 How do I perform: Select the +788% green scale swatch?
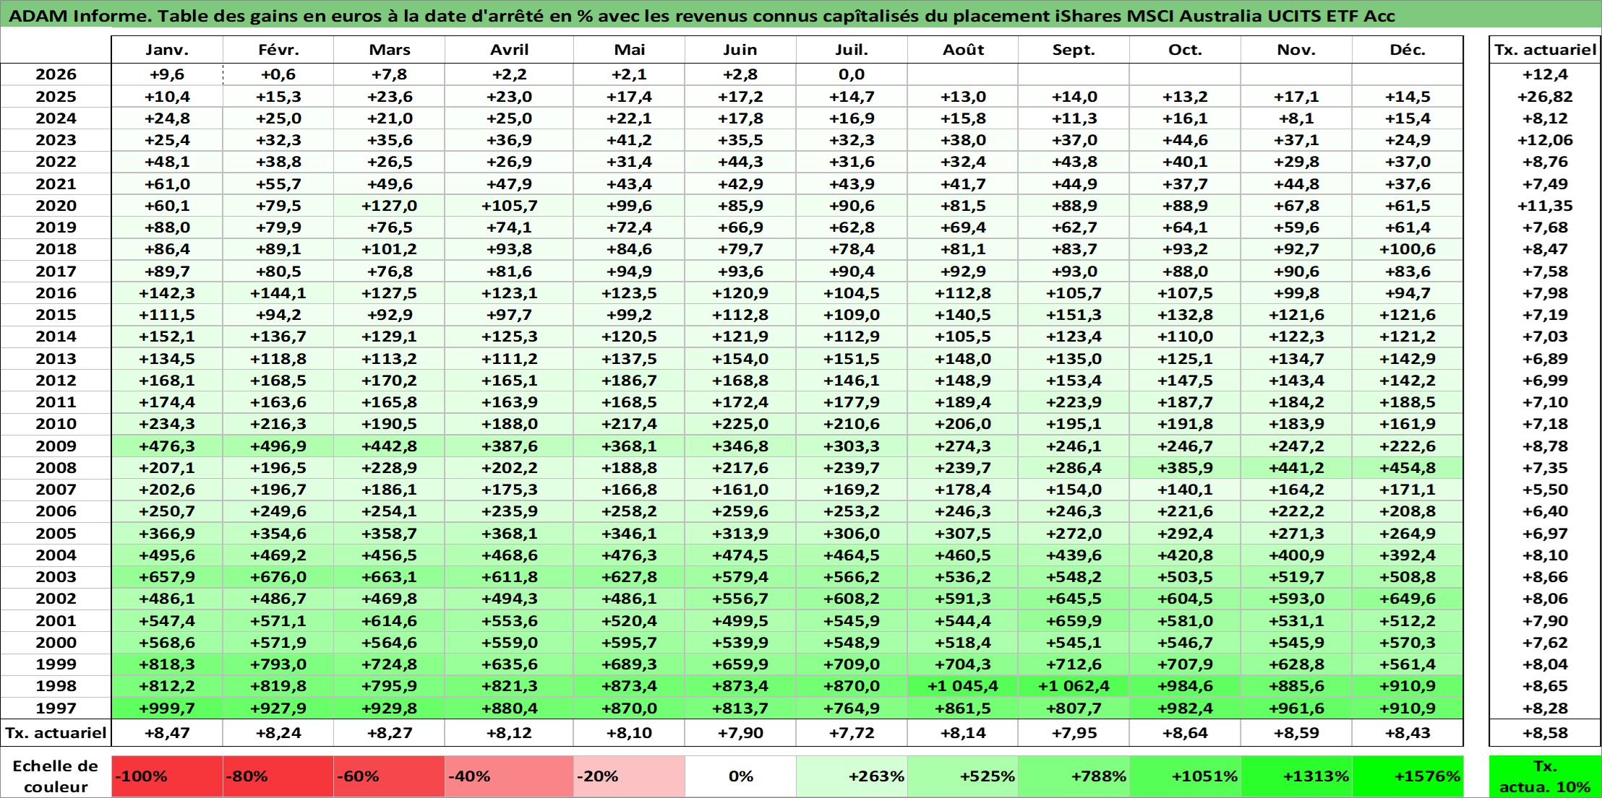1074,776
